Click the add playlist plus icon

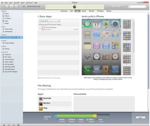(4, 125)
